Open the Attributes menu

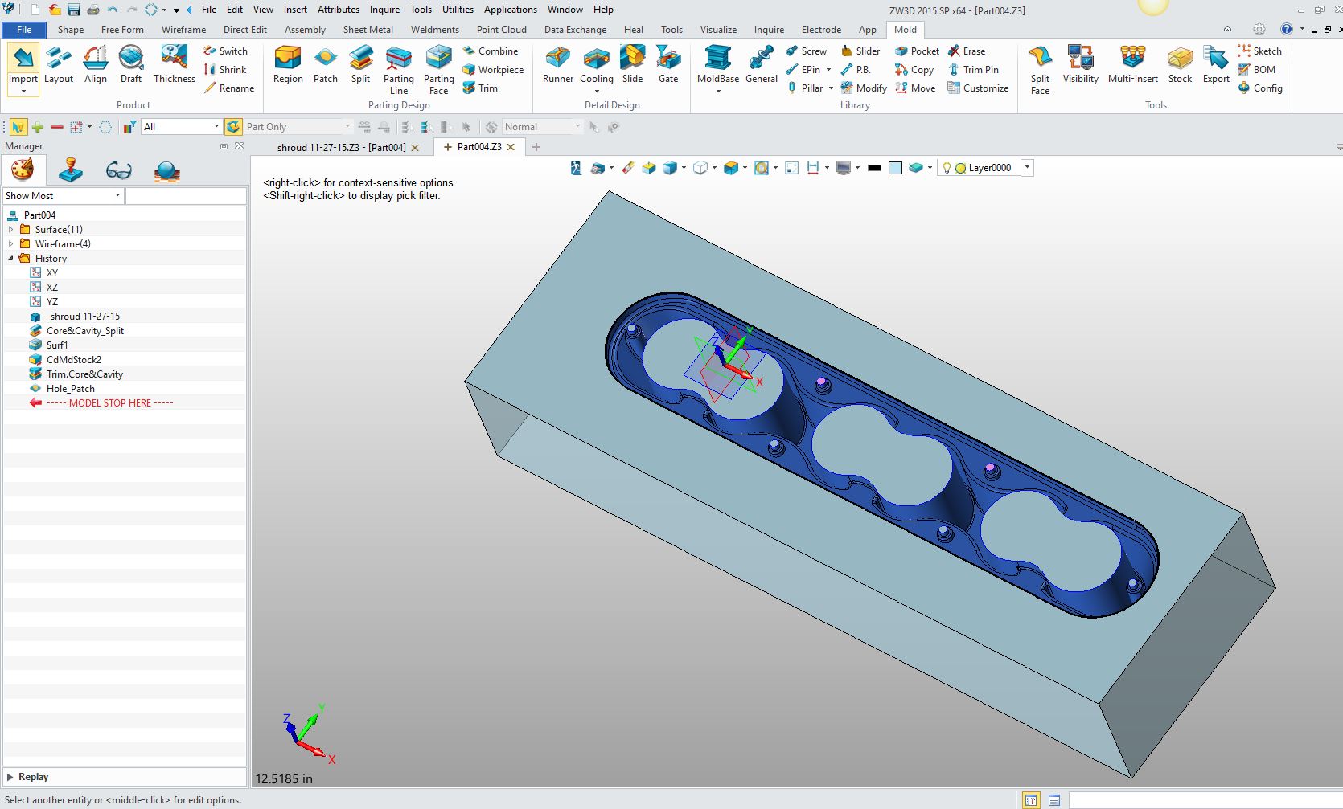(x=338, y=10)
